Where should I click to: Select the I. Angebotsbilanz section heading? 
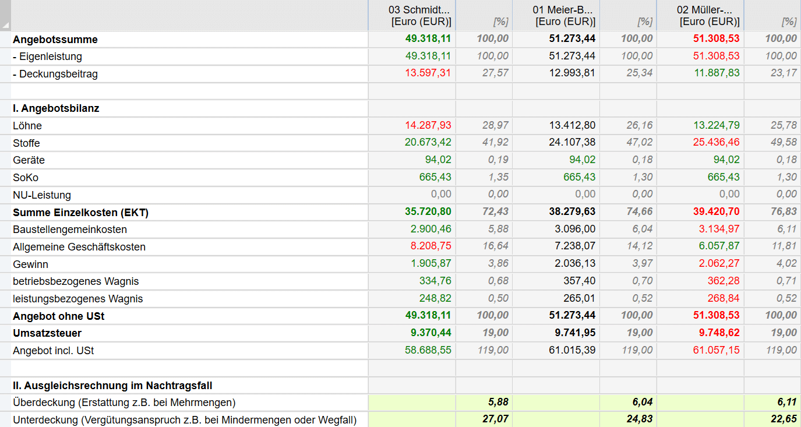pos(56,108)
